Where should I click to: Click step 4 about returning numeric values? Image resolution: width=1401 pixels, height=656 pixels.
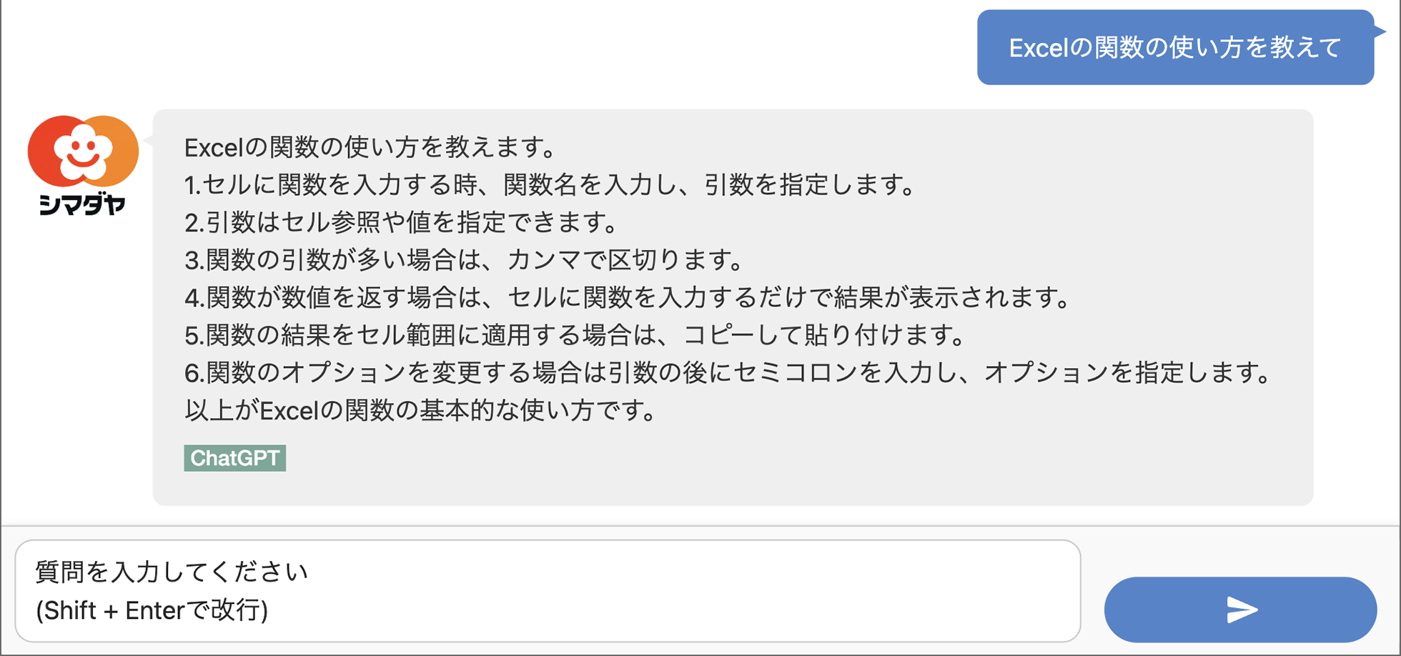[627, 297]
